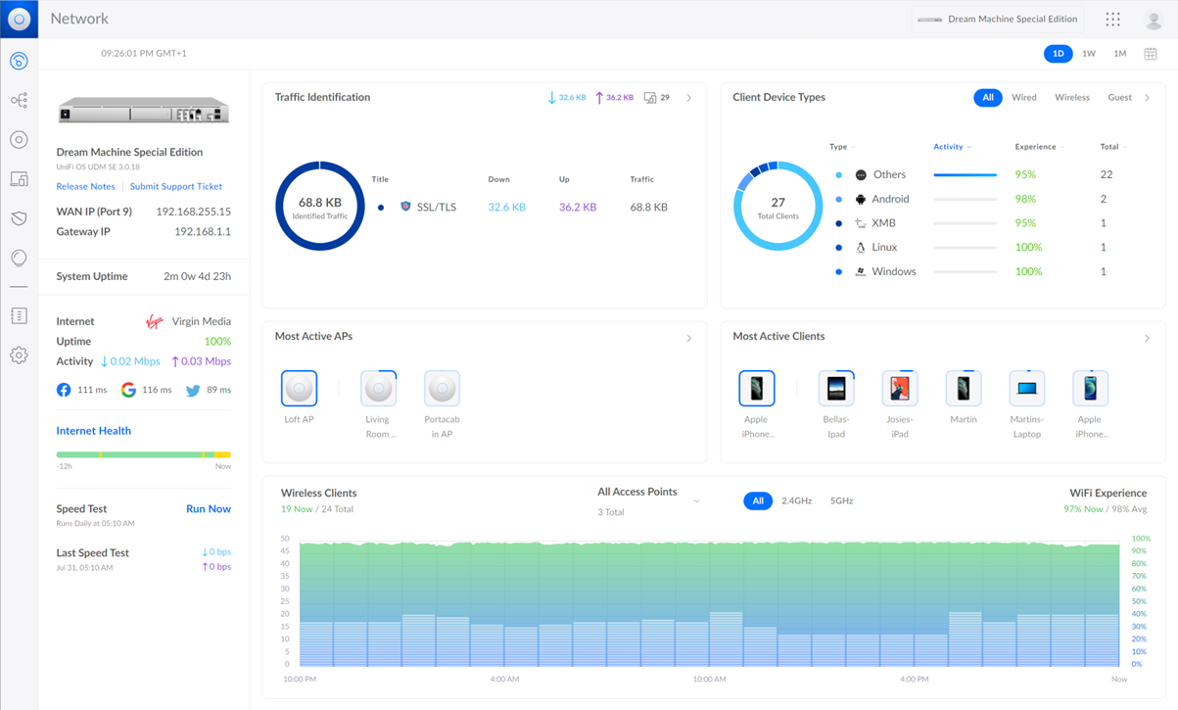Open the System Log from the sidebar
1178x710 pixels.
(19, 315)
